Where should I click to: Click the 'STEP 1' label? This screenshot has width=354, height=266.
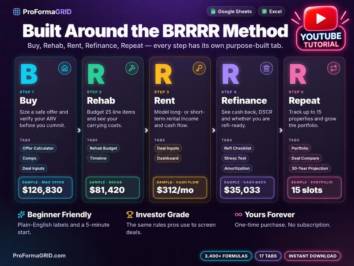(x=27, y=92)
